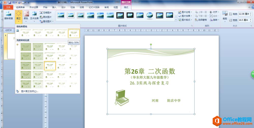Screen dimensions: 254x128
Task: Click the Width (宽度) input field
Action: 244,20
